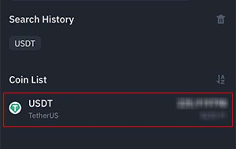
Task: Click the smaller blurred value under balance
Action: tap(213, 116)
